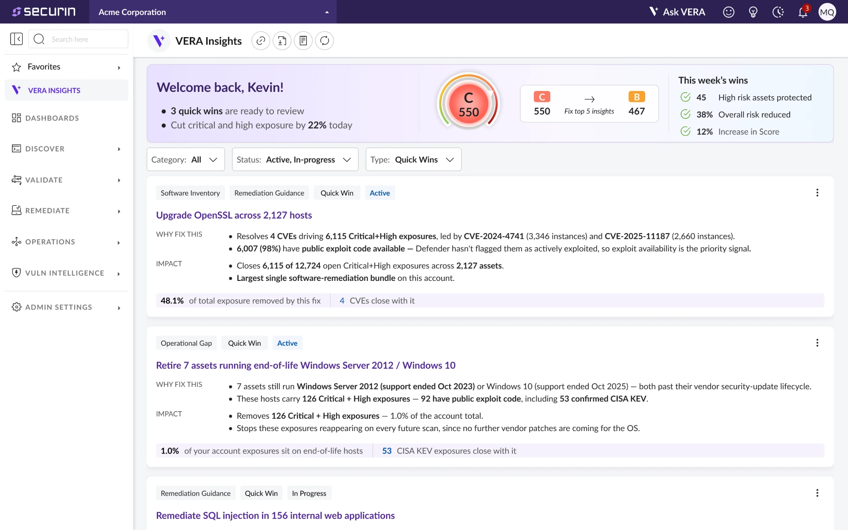Toggle dark mode moon icon
848x530 pixels.
click(778, 12)
